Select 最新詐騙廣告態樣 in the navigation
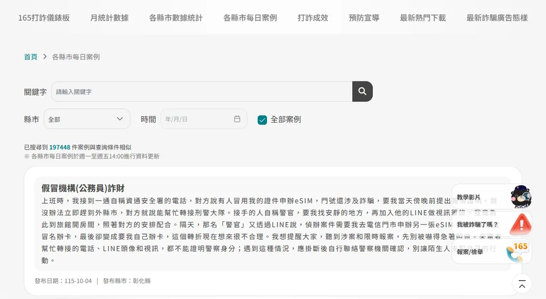Viewport: 546px width, 299px height. click(x=497, y=18)
